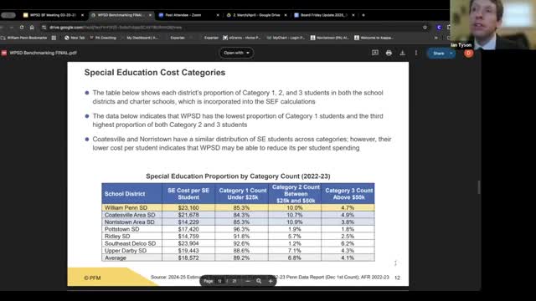
Task: Select Ian Tyson video thumbnail
Action: click(492, 24)
